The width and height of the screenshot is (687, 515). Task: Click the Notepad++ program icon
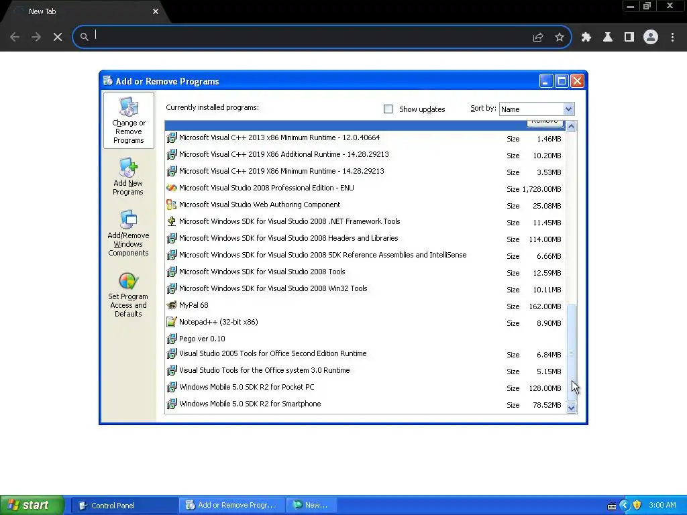click(x=172, y=323)
